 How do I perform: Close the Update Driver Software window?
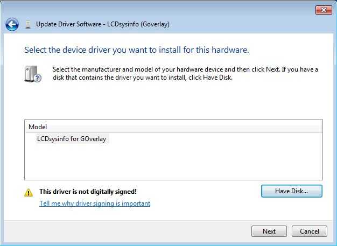[322, 10]
